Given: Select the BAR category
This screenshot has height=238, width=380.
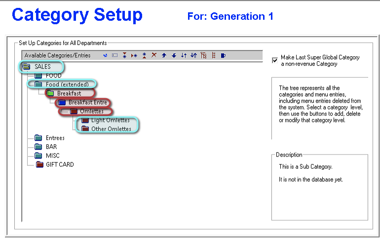Looking at the screenshot, I should click(51, 147).
